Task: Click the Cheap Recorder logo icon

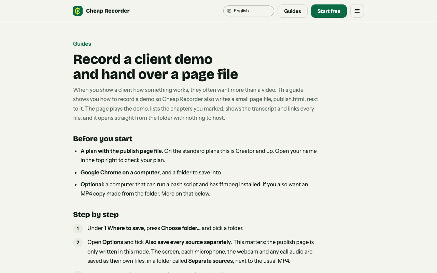Action: (x=78, y=11)
